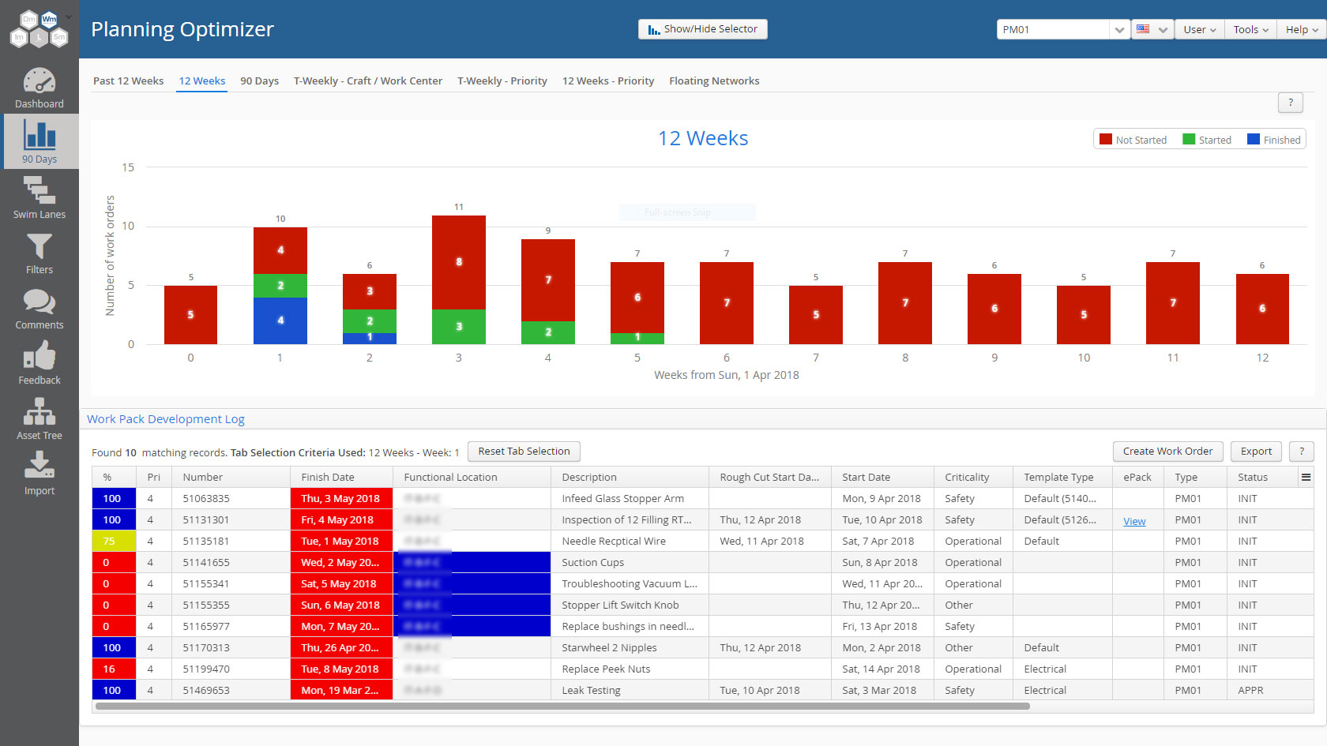
Task: Click the blue Finished segment in week 1
Action: coord(280,321)
